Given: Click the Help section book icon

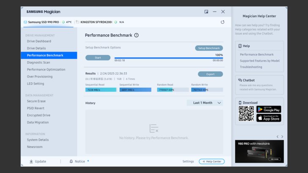Looking at the screenshot, I should (x=240, y=46).
